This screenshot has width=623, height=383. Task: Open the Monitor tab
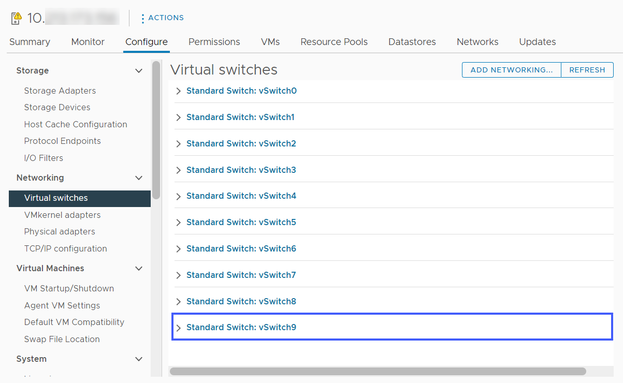point(88,42)
